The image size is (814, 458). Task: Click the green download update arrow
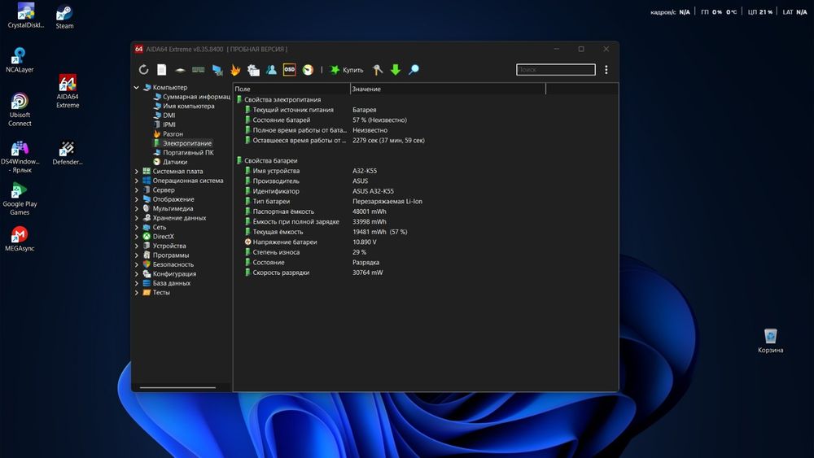(396, 69)
